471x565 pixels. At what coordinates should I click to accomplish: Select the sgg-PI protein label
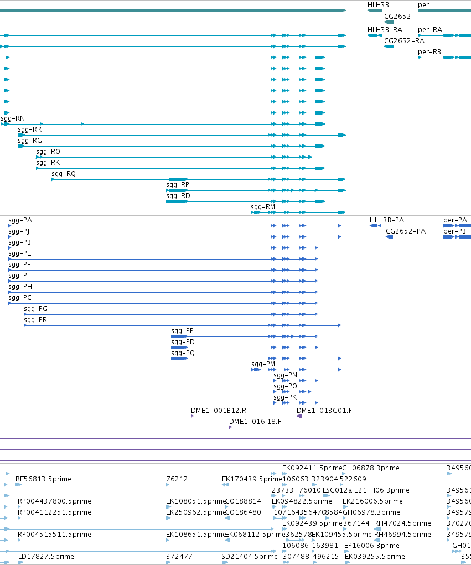click(x=19, y=276)
